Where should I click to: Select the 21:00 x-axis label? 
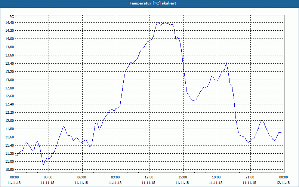point(250,177)
